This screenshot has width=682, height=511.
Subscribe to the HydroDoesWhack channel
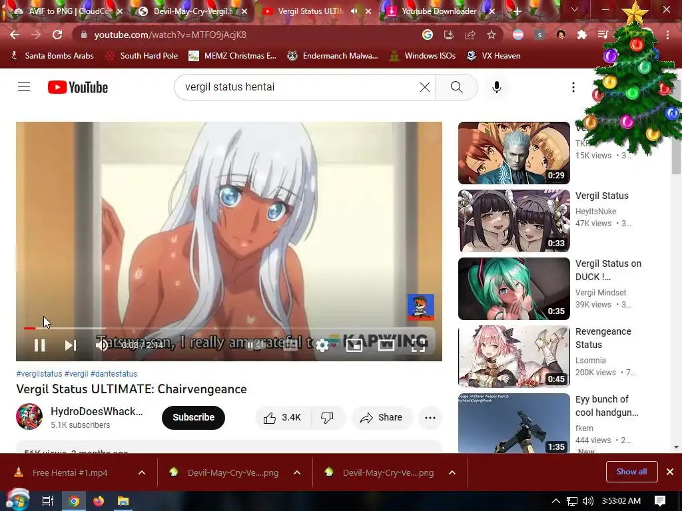[x=193, y=418]
